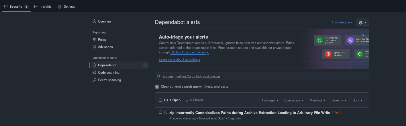Open the alert settings gear dropdown

click(x=363, y=22)
